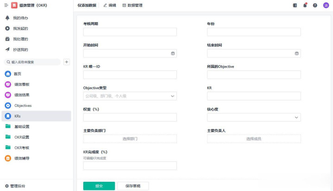333x191 pixels.
Task: Open 抄送我的 paper plane icon
Action: (x=7, y=49)
